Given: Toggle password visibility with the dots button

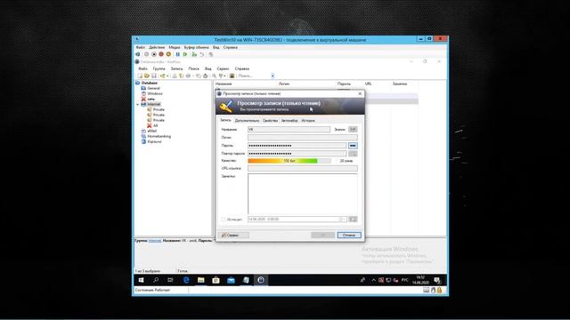Looking at the screenshot, I should tap(353, 146).
